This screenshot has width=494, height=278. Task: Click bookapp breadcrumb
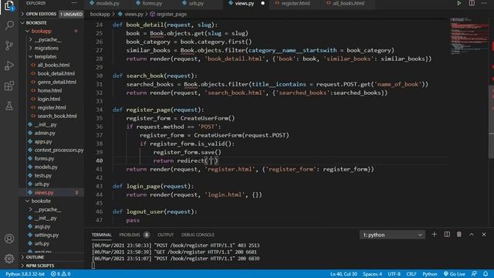(x=100, y=14)
